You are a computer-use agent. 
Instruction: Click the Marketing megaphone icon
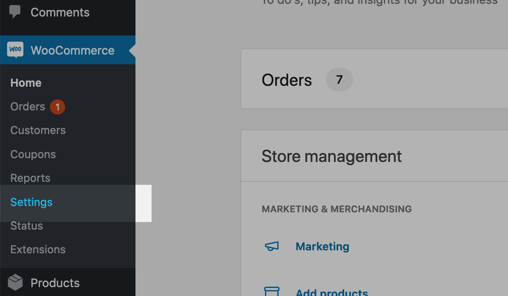pos(272,247)
